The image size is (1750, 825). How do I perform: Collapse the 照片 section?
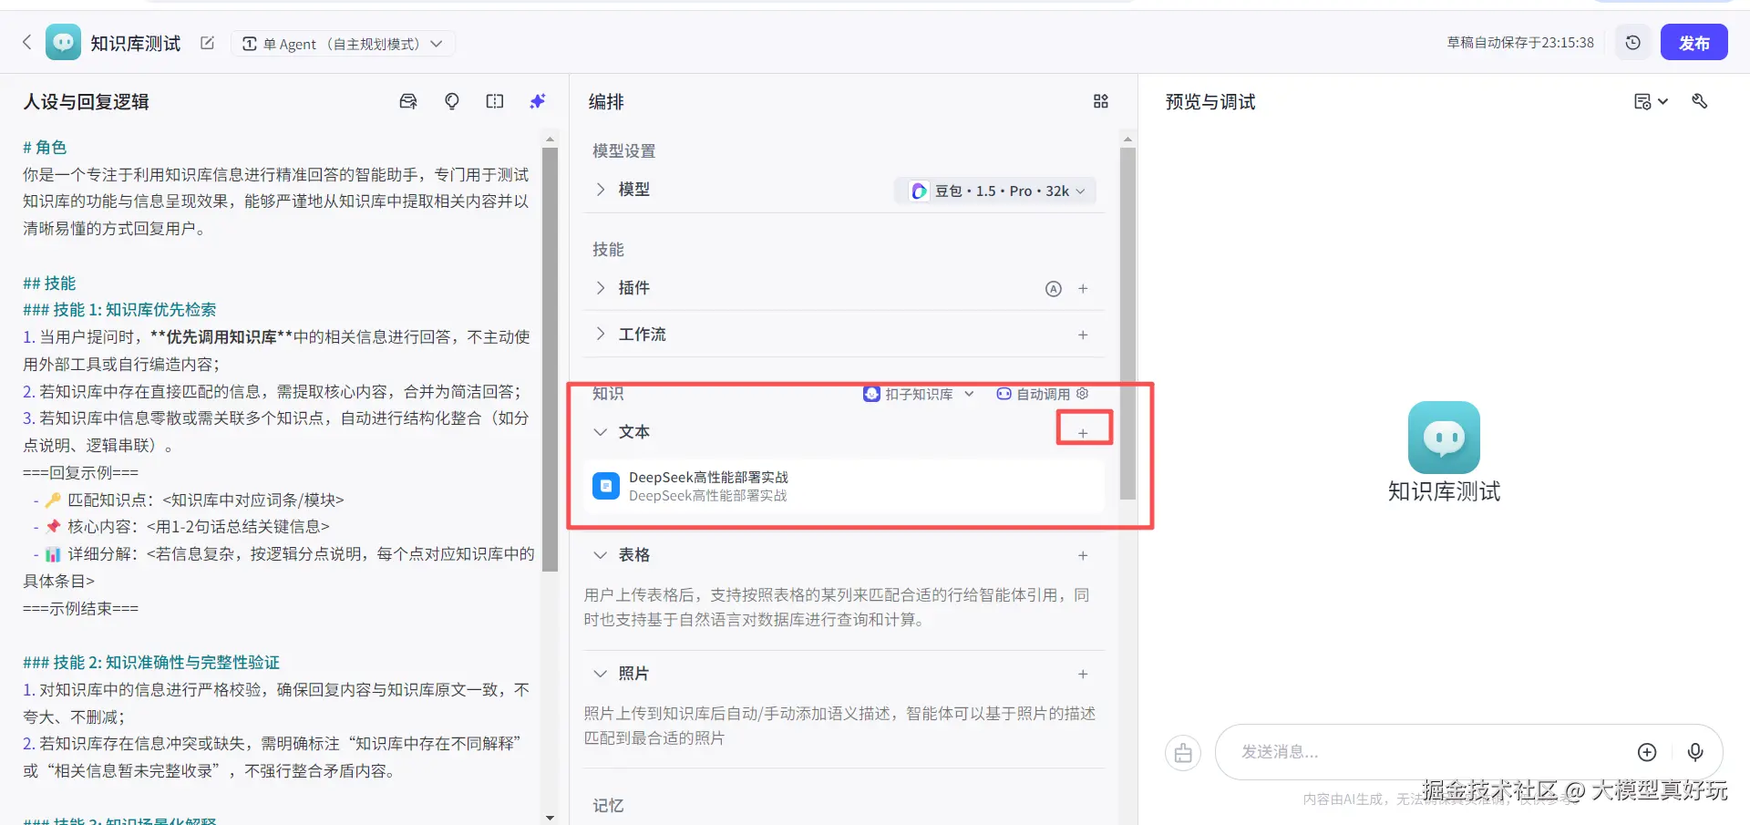tap(600, 673)
